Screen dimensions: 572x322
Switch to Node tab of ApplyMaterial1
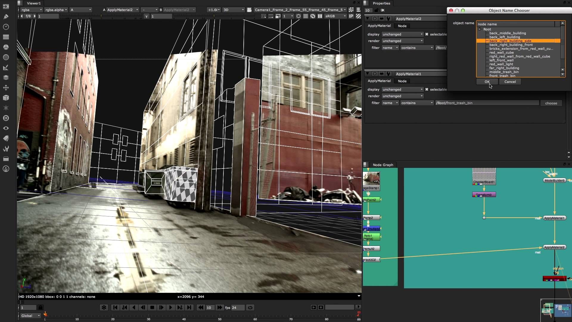402,81
